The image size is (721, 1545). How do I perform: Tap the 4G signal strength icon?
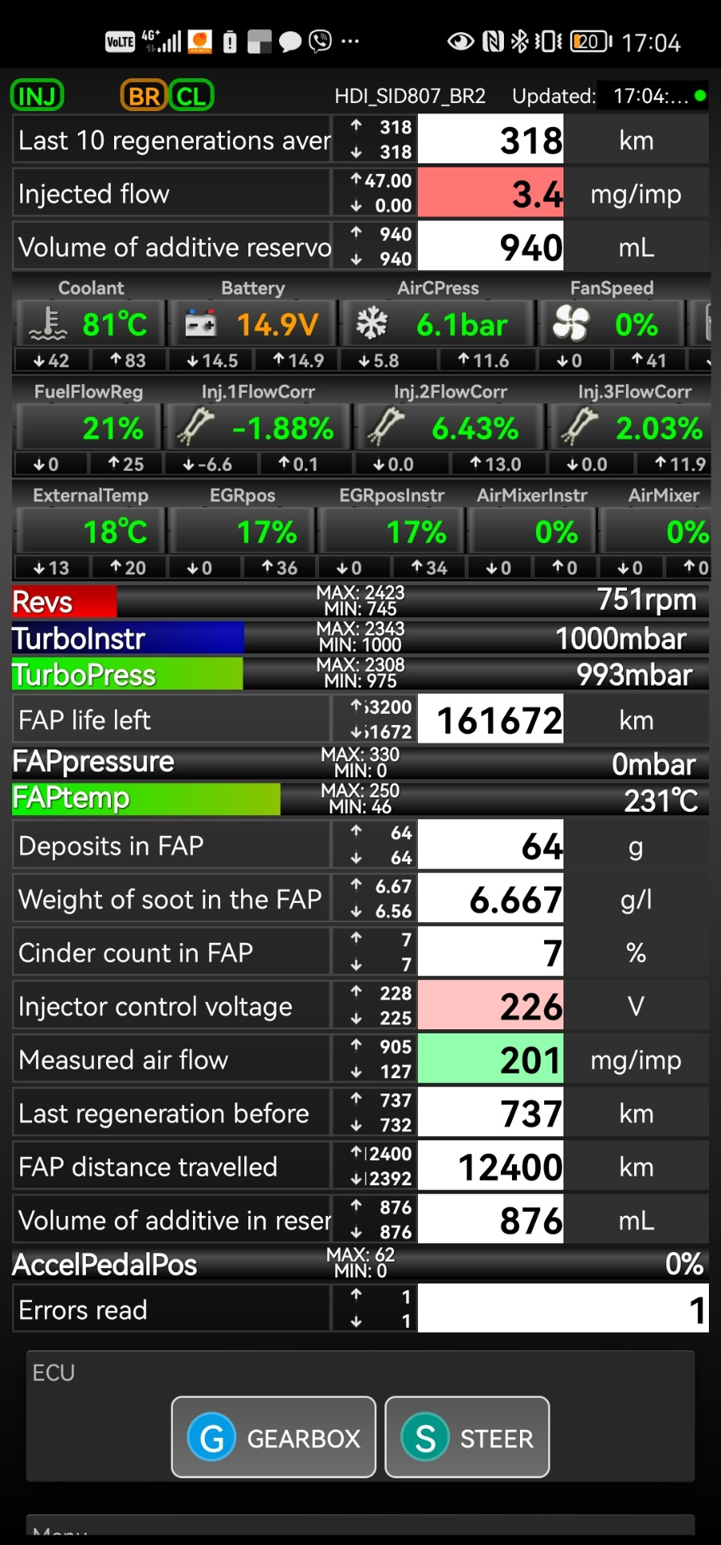coord(162,41)
